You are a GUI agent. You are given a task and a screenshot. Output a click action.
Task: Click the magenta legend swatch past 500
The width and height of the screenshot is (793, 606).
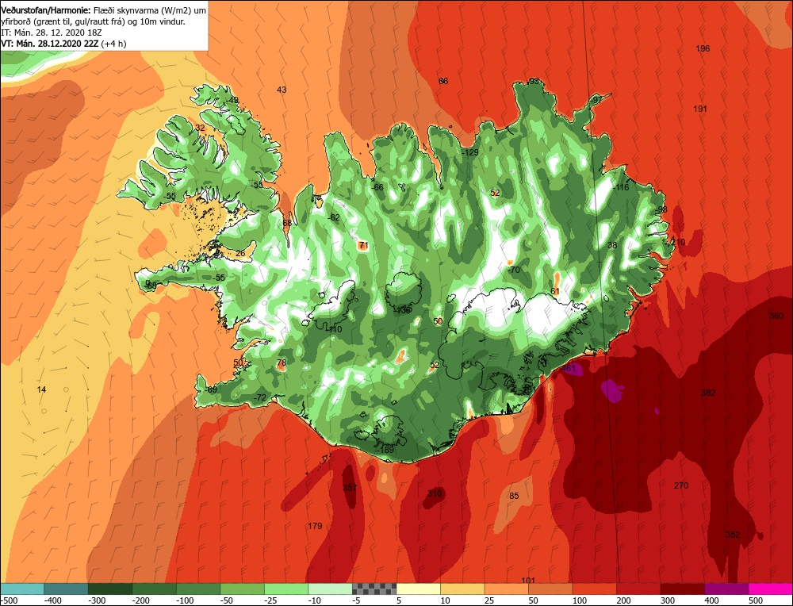[770, 589]
